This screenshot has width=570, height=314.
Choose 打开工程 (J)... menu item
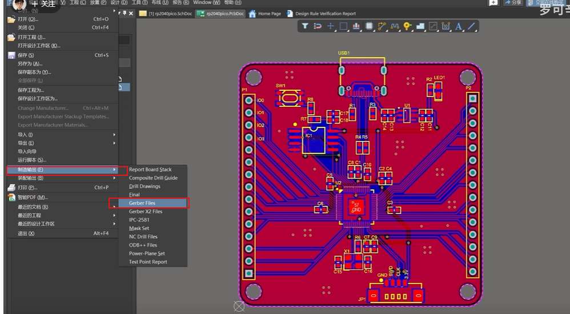coord(62,37)
